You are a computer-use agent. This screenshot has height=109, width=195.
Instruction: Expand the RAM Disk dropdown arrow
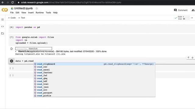pos(192,18)
